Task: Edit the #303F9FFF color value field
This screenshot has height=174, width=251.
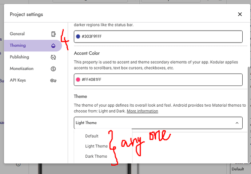Action: click(158, 36)
